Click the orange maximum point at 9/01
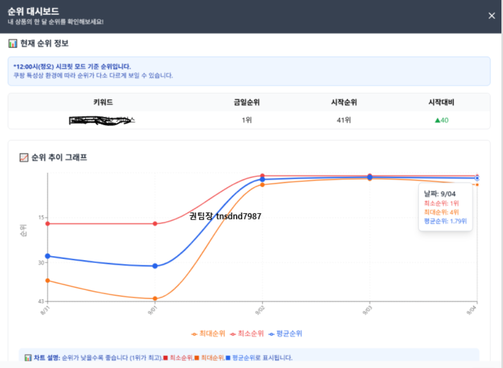 tap(155, 299)
